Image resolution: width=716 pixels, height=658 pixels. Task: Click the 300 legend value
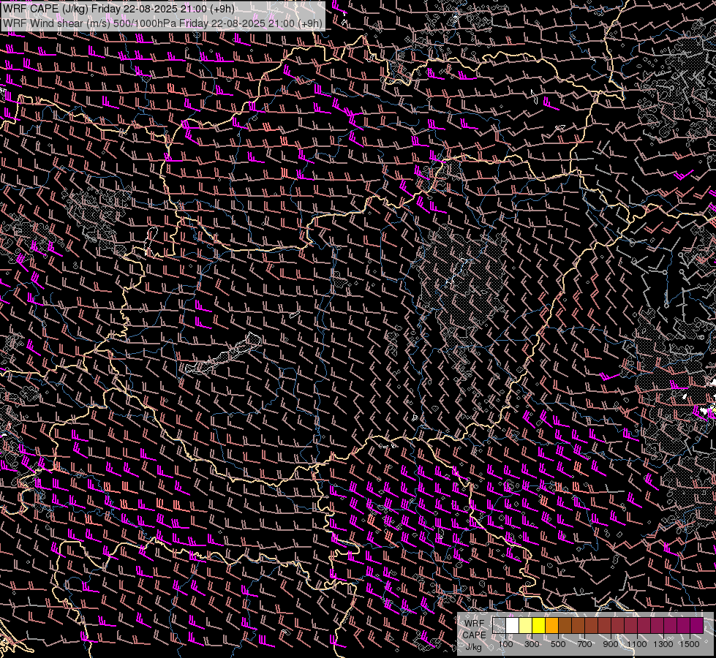(x=532, y=644)
